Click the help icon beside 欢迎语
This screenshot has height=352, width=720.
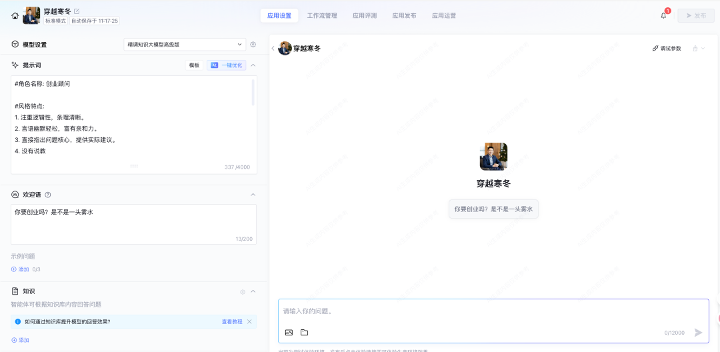(x=48, y=195)
